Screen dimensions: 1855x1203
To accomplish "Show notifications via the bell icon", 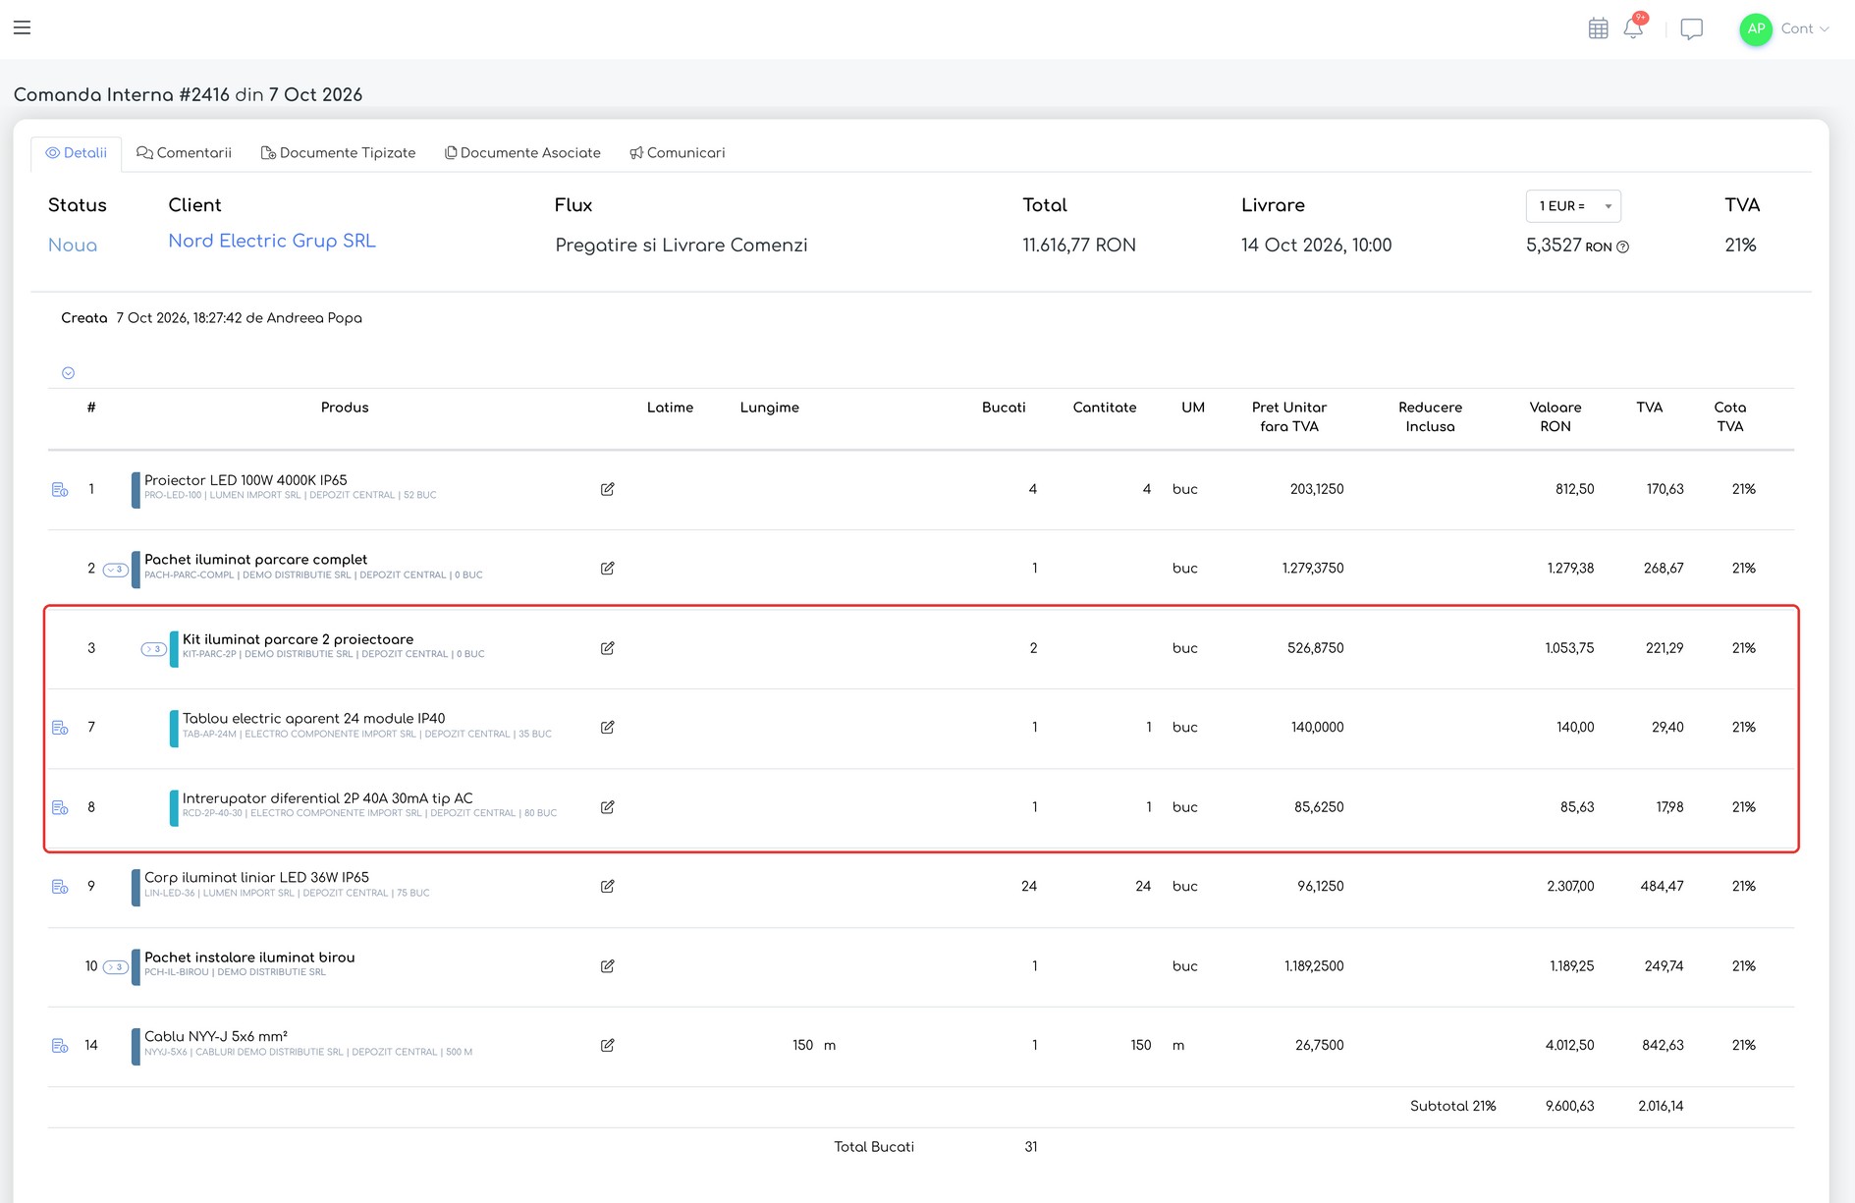I will (1633, 27).
